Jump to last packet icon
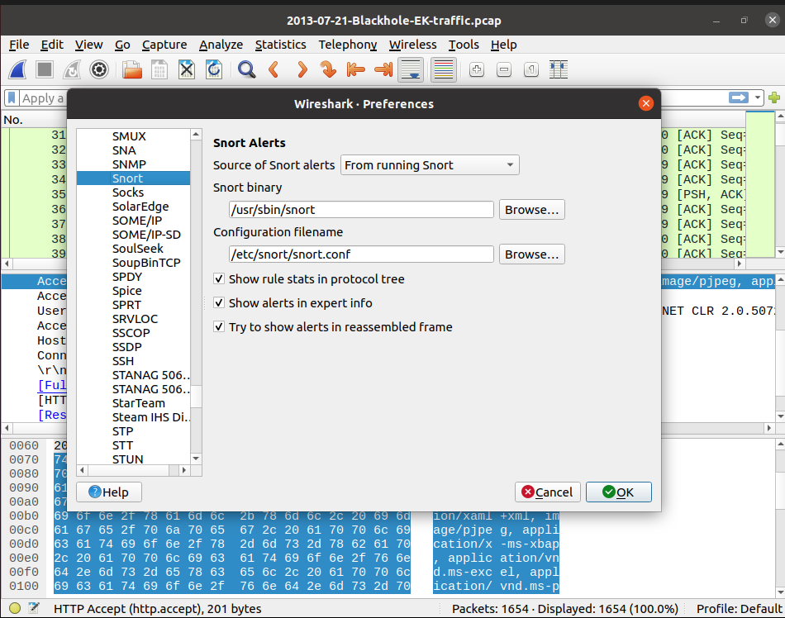 383,69
